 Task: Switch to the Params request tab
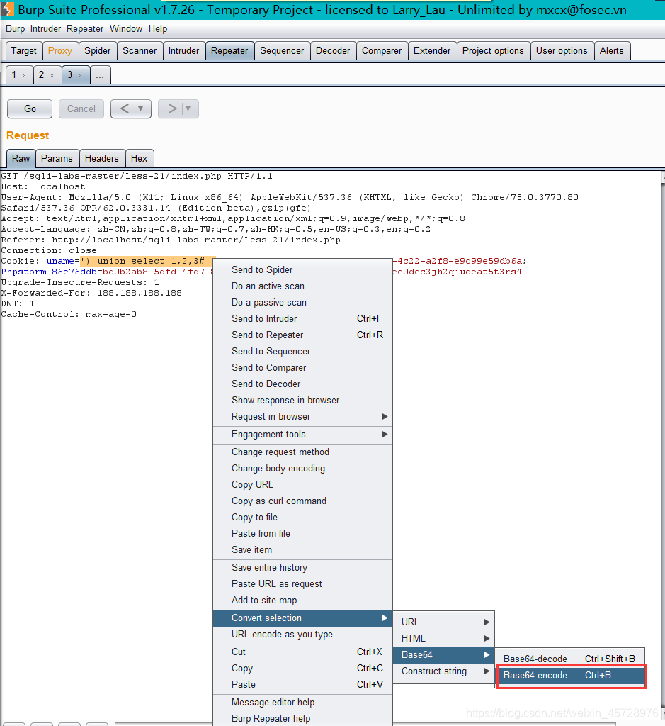(57, 158)
